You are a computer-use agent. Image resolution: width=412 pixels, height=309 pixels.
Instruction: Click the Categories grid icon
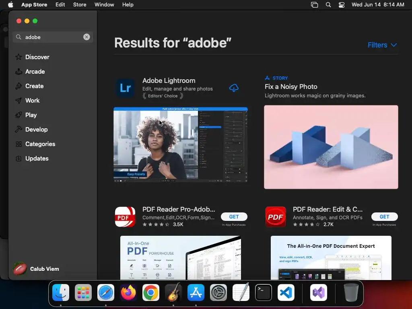point(19,144)
